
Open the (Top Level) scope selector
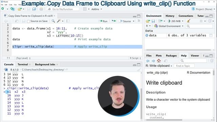pyautogui.click(x=23, y=58)
